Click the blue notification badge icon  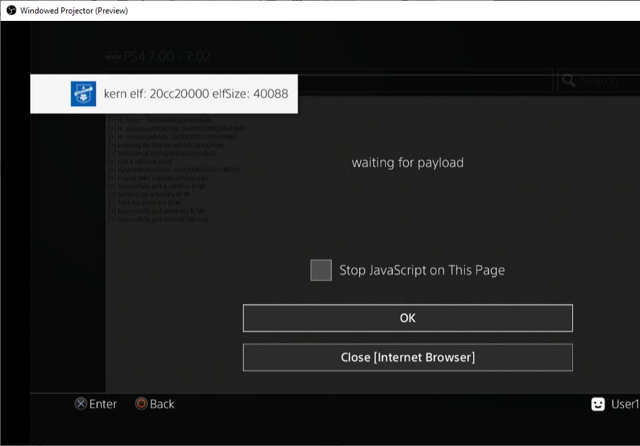pos(84,94)
